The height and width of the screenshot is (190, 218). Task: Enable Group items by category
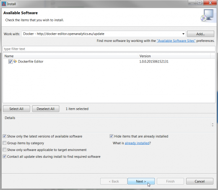pos(5,143)
